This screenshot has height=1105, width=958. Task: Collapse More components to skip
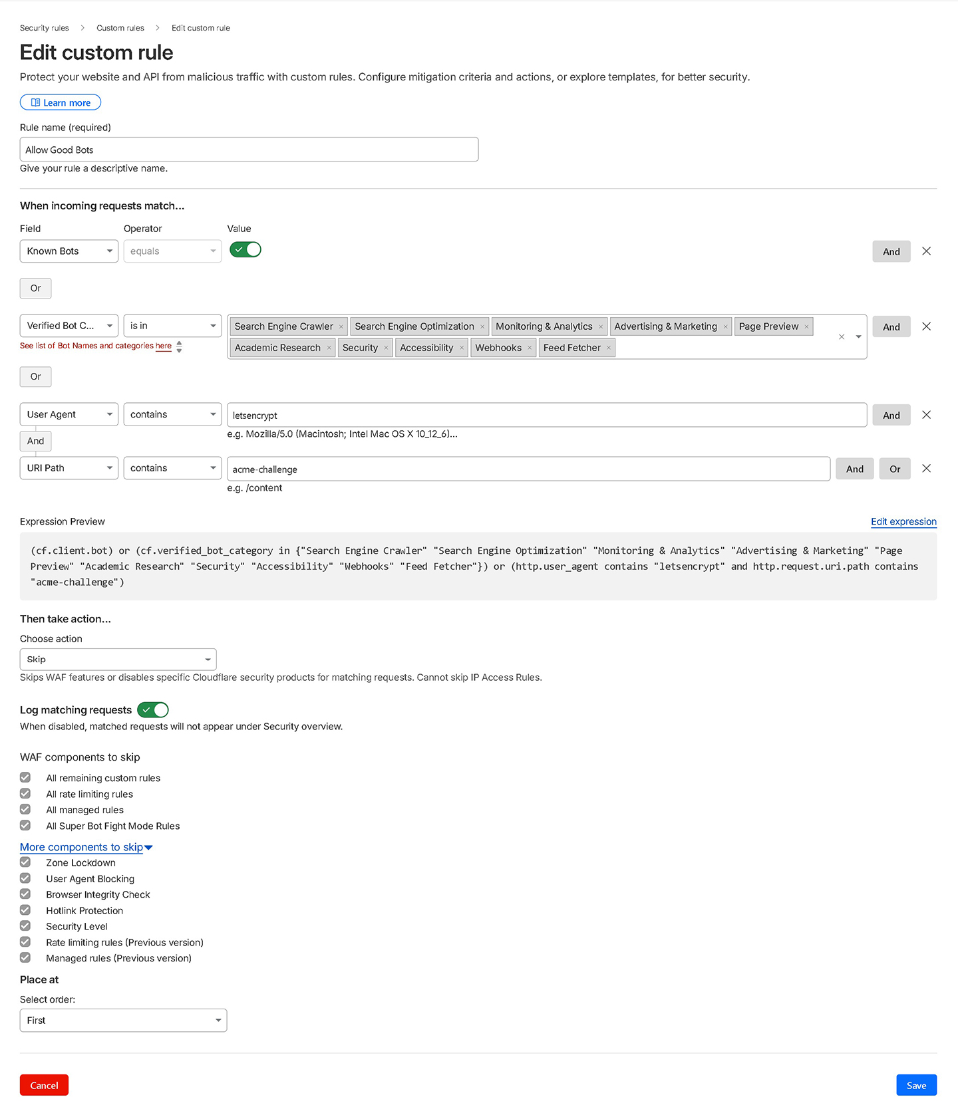(x=86, y=847)
